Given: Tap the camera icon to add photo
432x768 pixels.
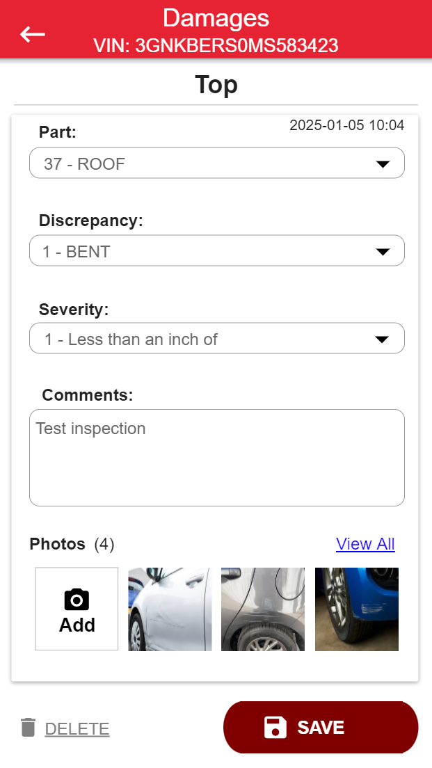Looking at the screenshot, I should [x=77, y=600].
